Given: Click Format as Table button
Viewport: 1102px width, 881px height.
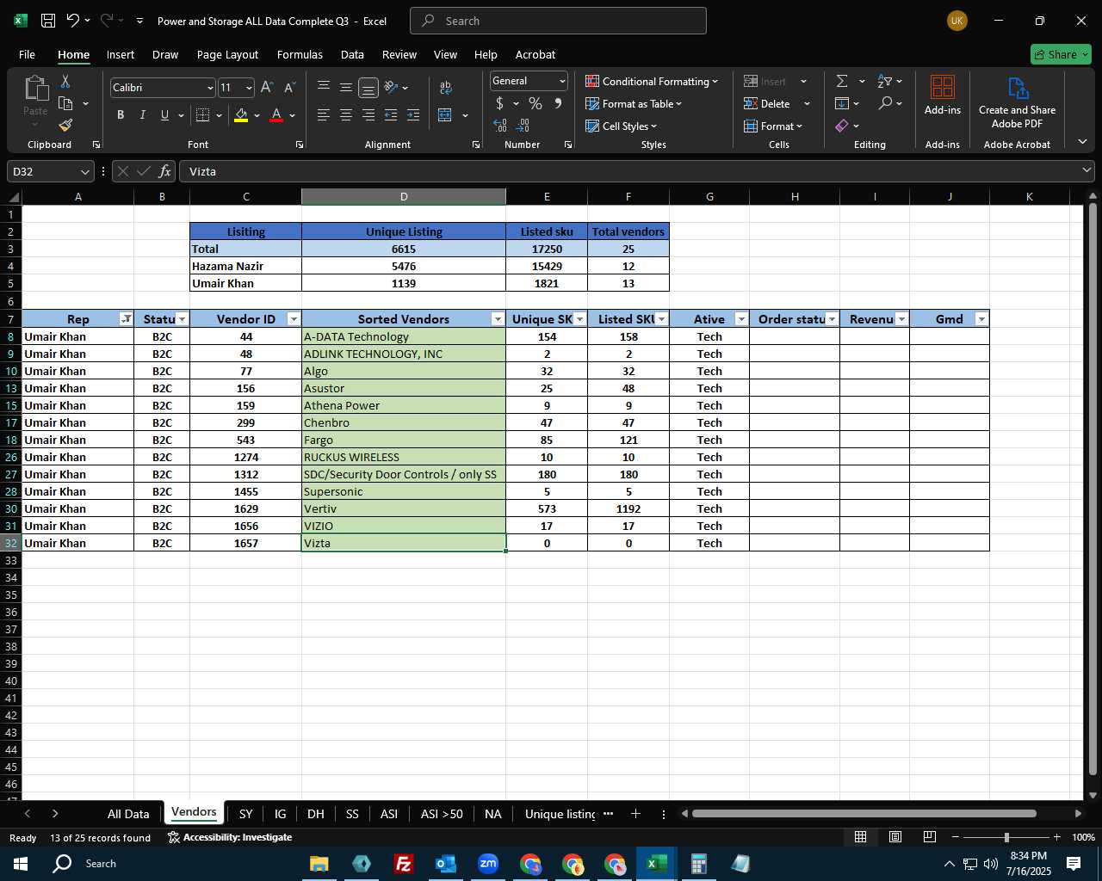Looking at the screenshot, I should [634, 103].
